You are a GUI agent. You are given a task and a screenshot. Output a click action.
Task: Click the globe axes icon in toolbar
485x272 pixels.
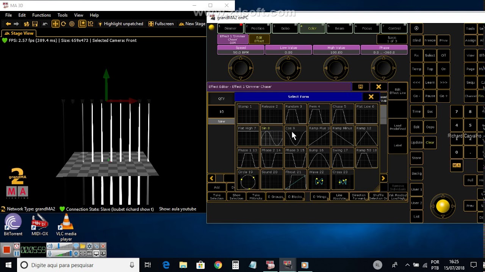91,24
